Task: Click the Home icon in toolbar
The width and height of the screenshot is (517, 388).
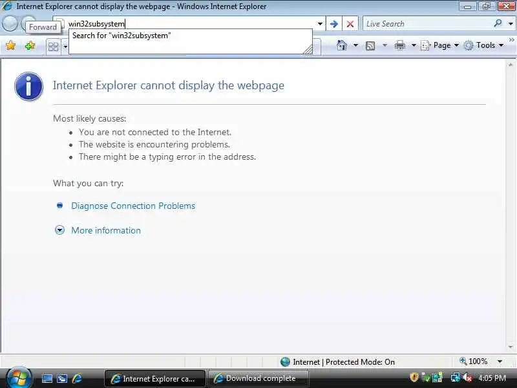Action: click(342, 45)
